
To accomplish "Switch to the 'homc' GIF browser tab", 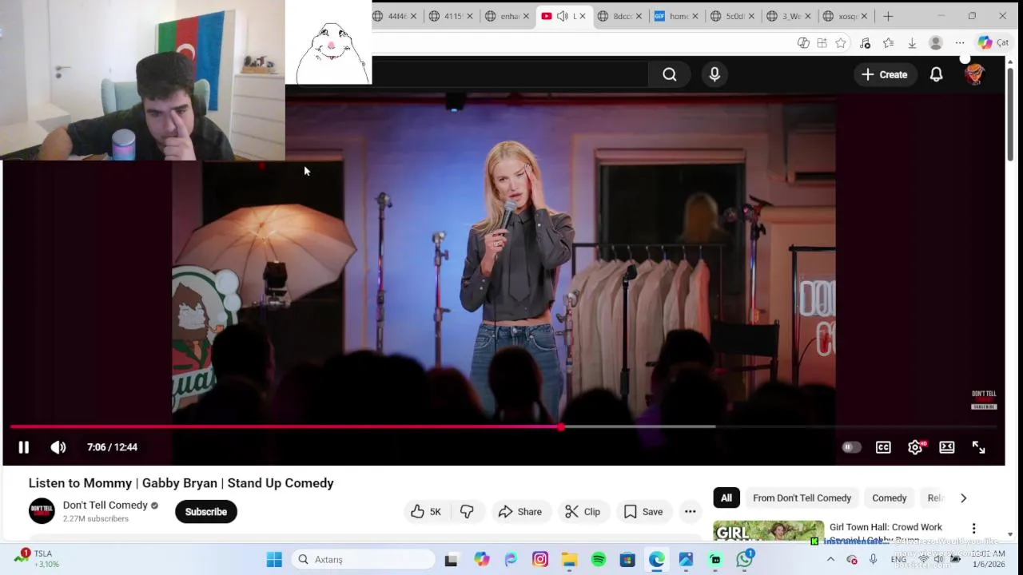I will pyautogui.click(x=678, y=16).
